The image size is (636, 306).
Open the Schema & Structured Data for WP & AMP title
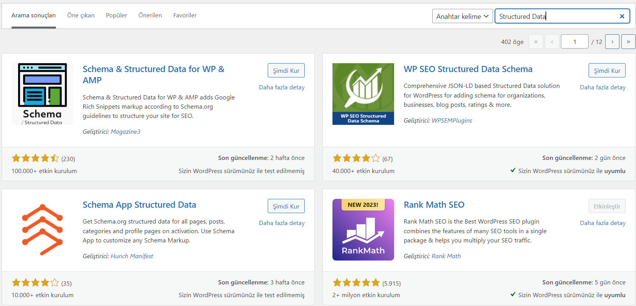point(154,75)
